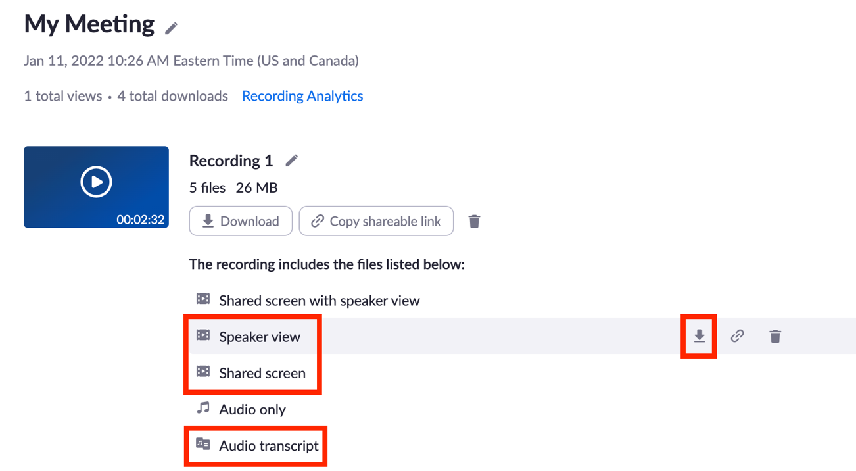Image resolution: width=856 pixels, height=471 pixels.
Task: Click the Audio only music note icon
Action: tap(203, 409)
